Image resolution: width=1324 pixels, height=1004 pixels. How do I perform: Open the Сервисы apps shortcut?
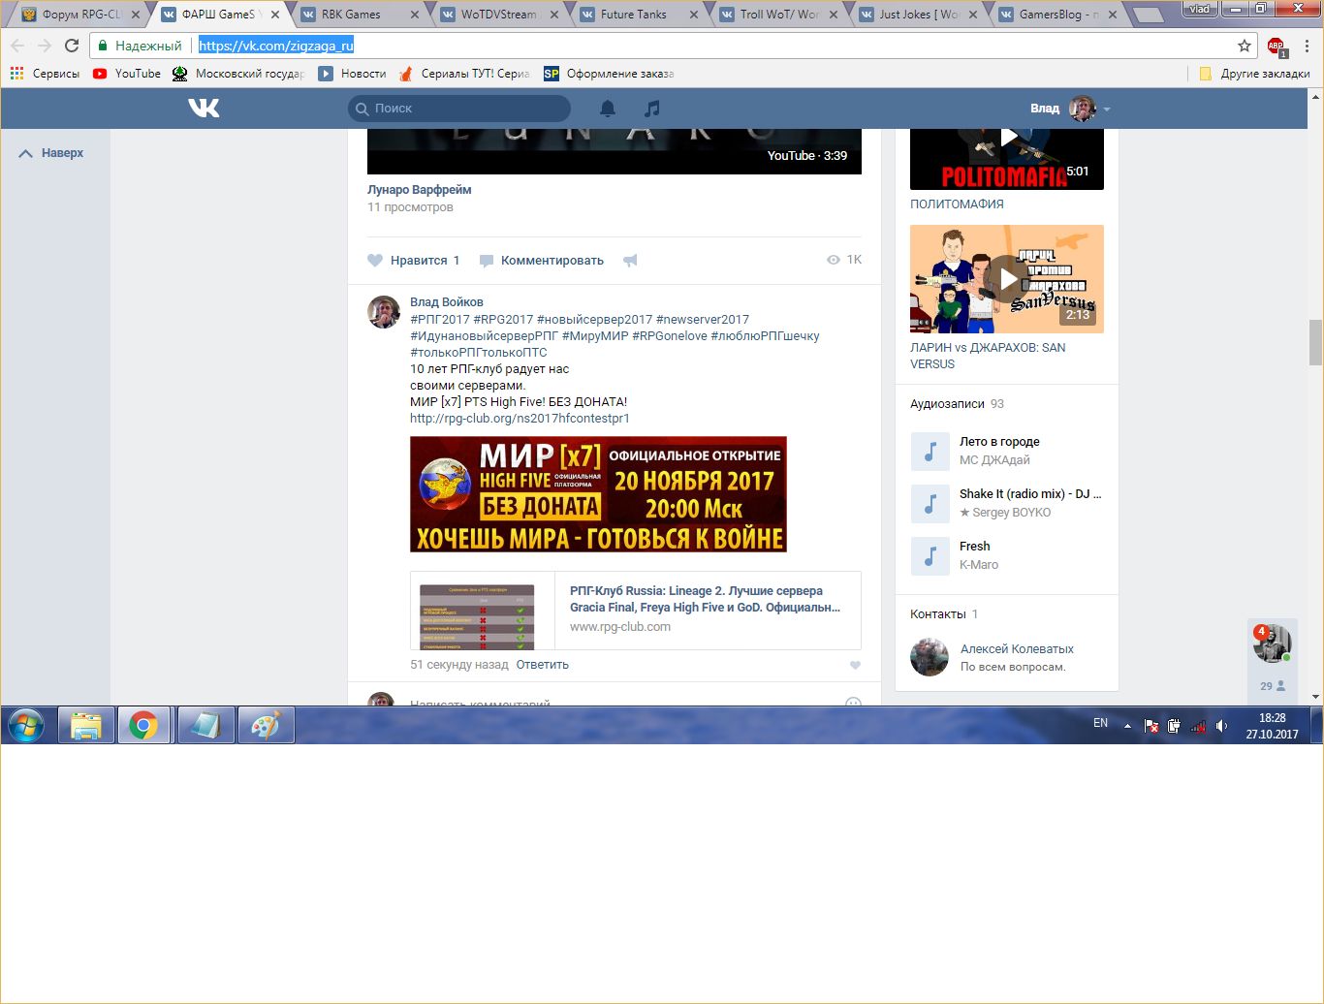45,74
